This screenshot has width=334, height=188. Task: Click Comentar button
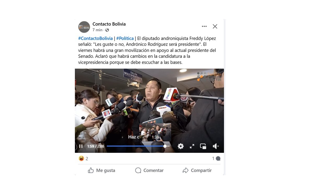149,171
